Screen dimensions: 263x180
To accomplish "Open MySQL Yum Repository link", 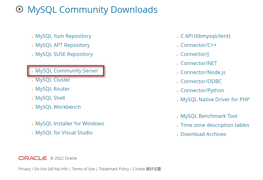I will point(63,36).
